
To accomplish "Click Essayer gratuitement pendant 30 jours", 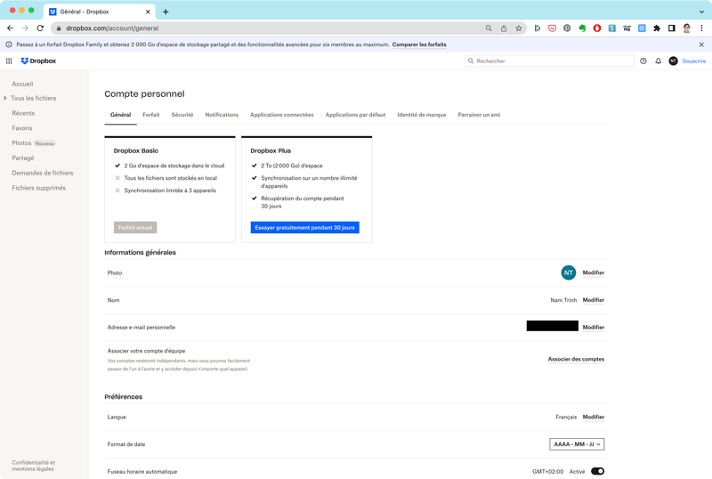I will [x=304, y=228].
